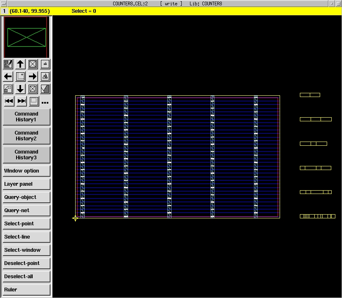Click the pan left arrow icon
This screenshot has height=298, width=342.
8,76
